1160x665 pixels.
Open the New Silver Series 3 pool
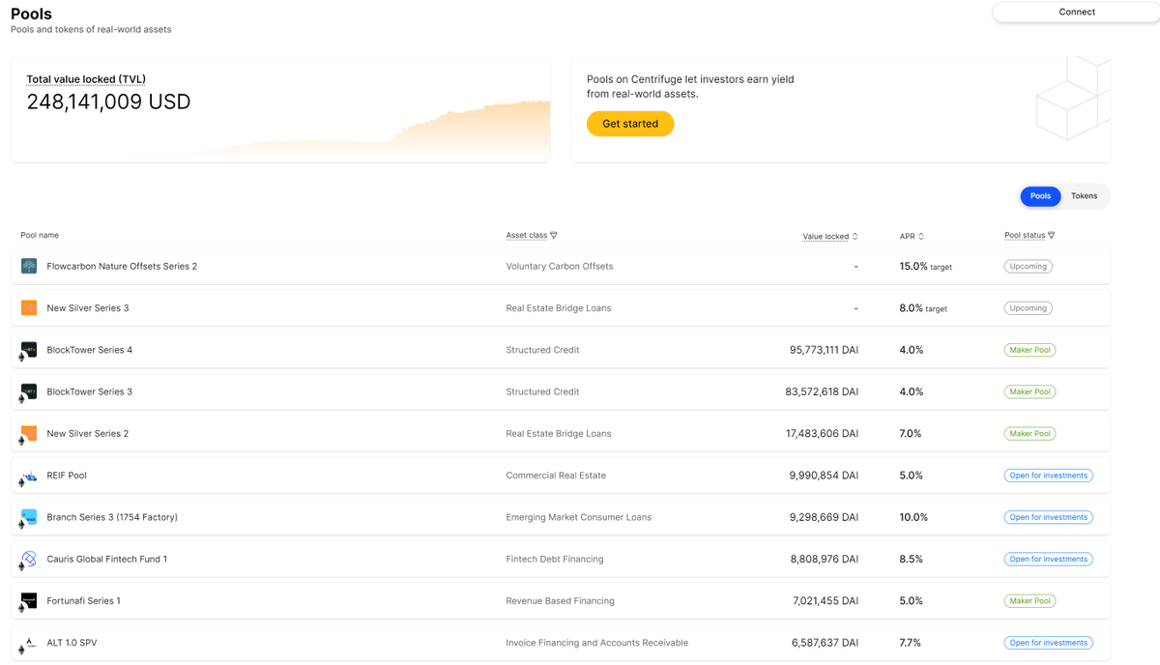561,308
